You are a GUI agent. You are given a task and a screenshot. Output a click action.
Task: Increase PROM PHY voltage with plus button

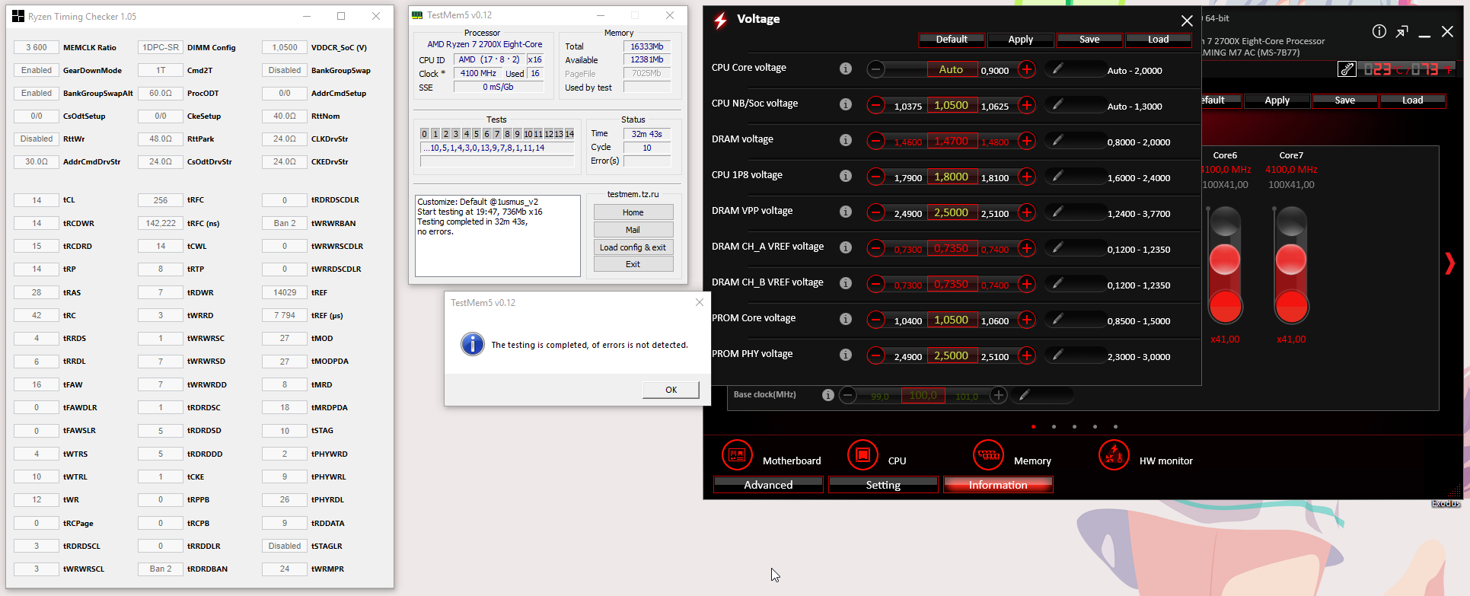coord(1027,355)
